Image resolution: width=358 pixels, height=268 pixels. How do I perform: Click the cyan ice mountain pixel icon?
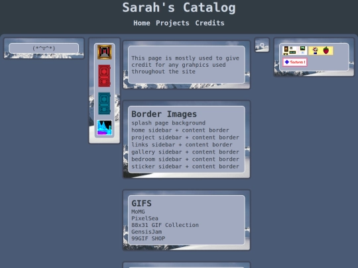pyautogui.click(x=104, y=128)
